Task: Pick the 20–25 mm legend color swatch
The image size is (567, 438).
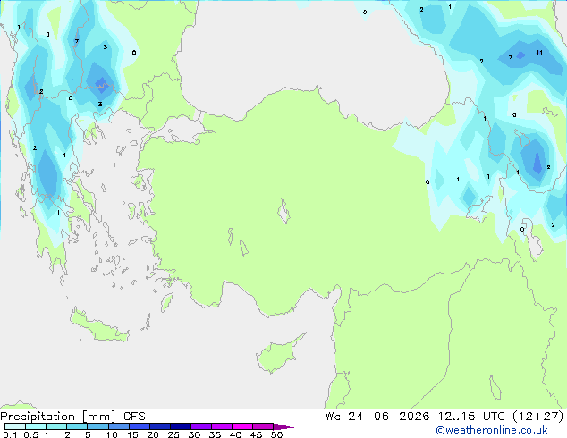Action: click(160, 426)
